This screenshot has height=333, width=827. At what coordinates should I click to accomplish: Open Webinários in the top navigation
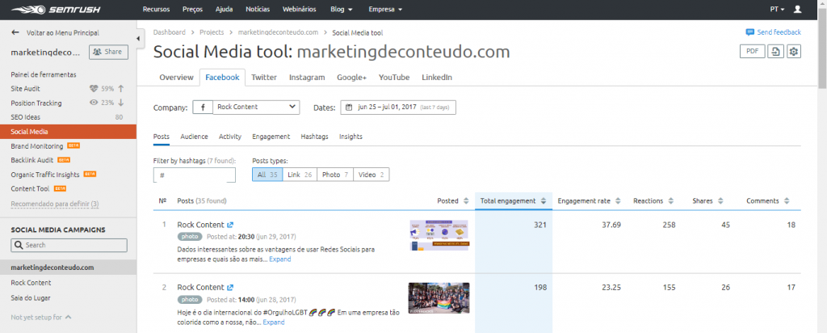pos(300,10)
